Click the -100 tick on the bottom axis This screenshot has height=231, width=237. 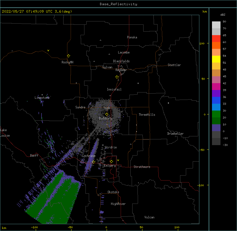click(34, 227)
